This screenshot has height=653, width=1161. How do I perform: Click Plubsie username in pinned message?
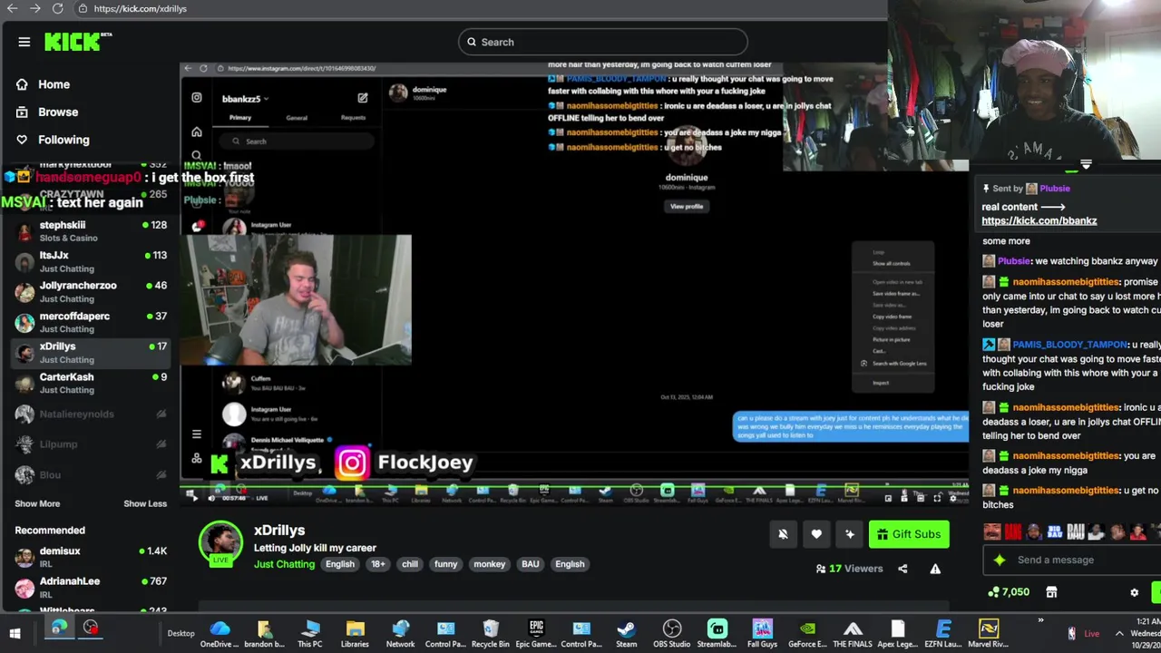coord(1054,189)
